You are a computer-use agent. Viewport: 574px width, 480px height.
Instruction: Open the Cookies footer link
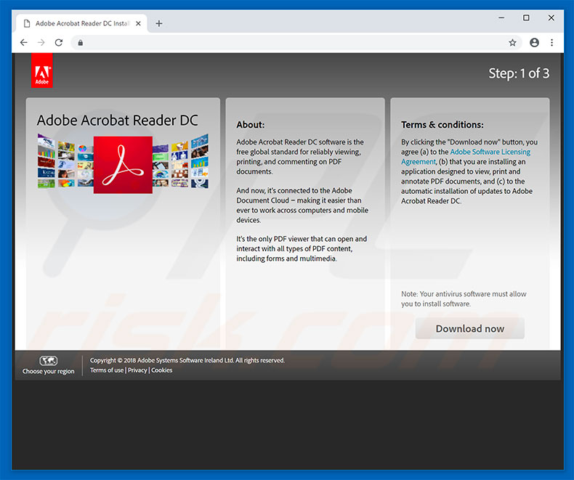click(162, 370)
